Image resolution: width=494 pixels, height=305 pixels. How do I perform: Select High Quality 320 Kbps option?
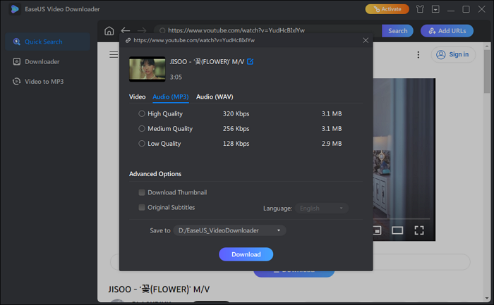(x=142, y=113)
